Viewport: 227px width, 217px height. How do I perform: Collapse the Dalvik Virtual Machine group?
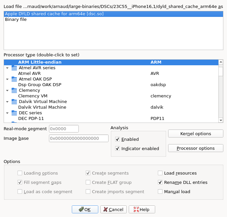click(x=7, y=102)
